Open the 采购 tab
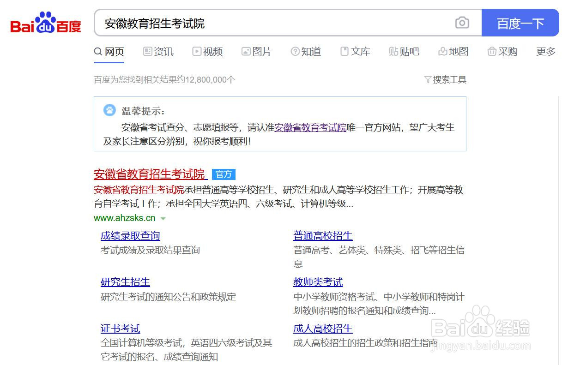 [x=502, y=52]
